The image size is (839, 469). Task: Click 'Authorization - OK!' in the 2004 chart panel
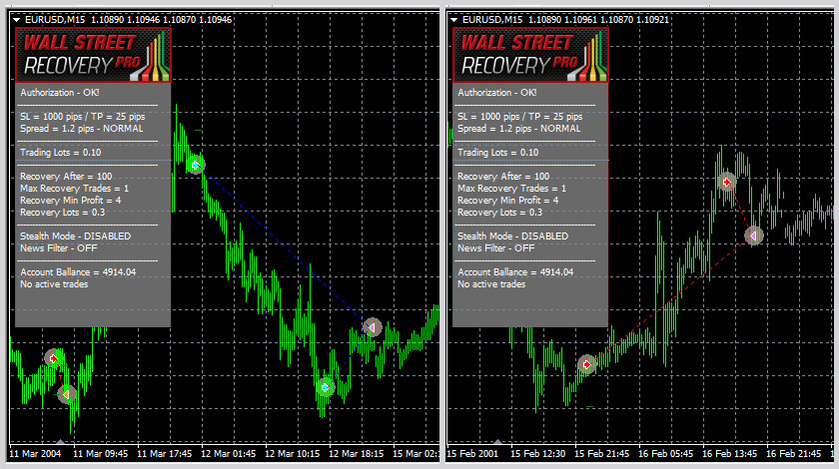coord(59,93)
